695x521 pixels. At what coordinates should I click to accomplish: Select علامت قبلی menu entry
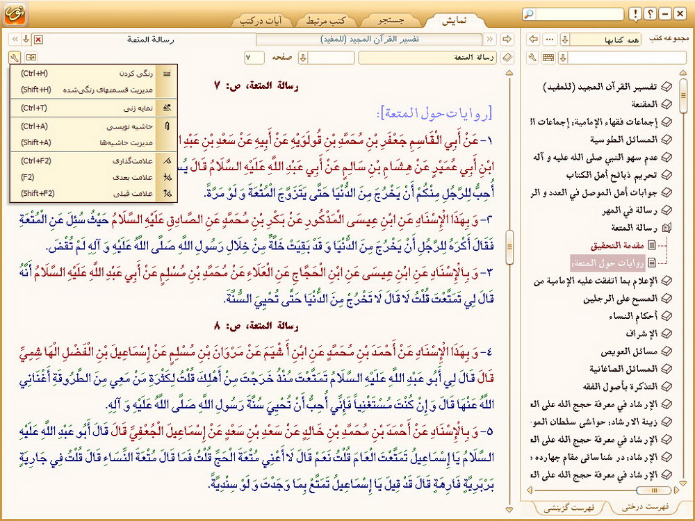coord(94,194)
